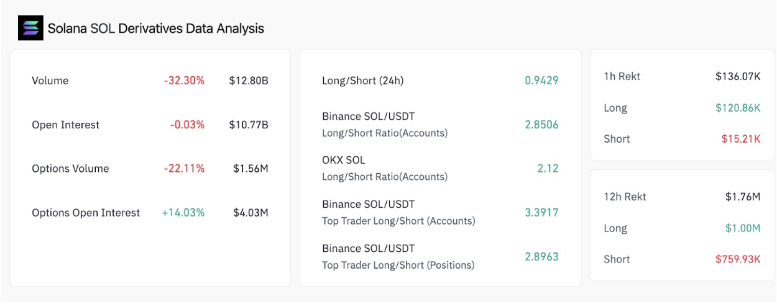Click the $1.76M 12h rekt total

743,197
